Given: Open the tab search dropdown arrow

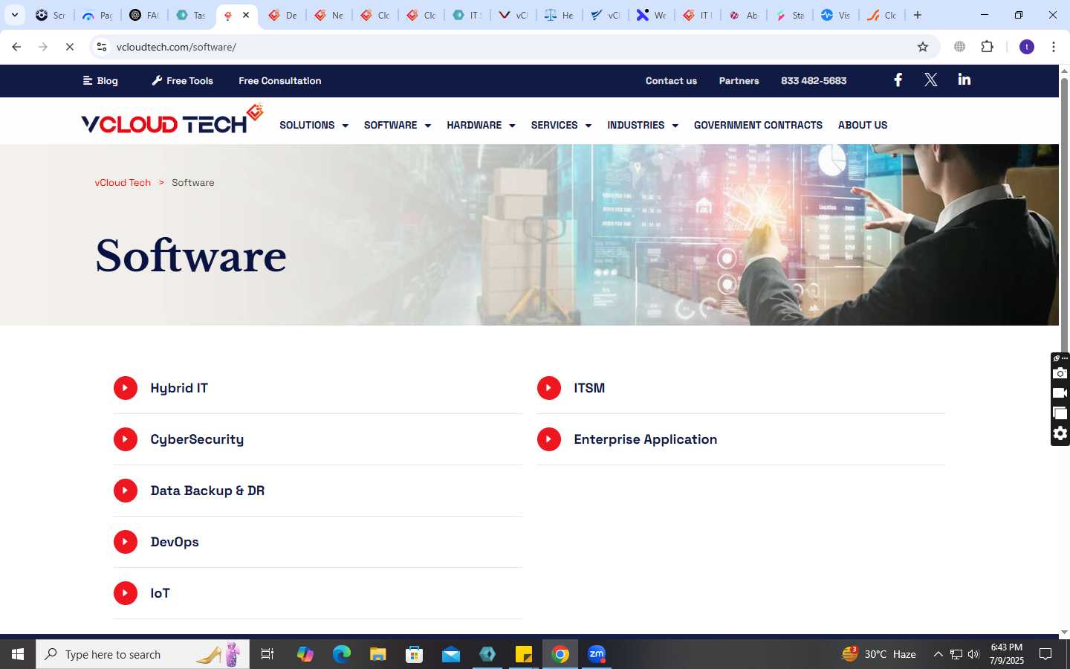Looking at the screenshot, I should click(15, 15).
